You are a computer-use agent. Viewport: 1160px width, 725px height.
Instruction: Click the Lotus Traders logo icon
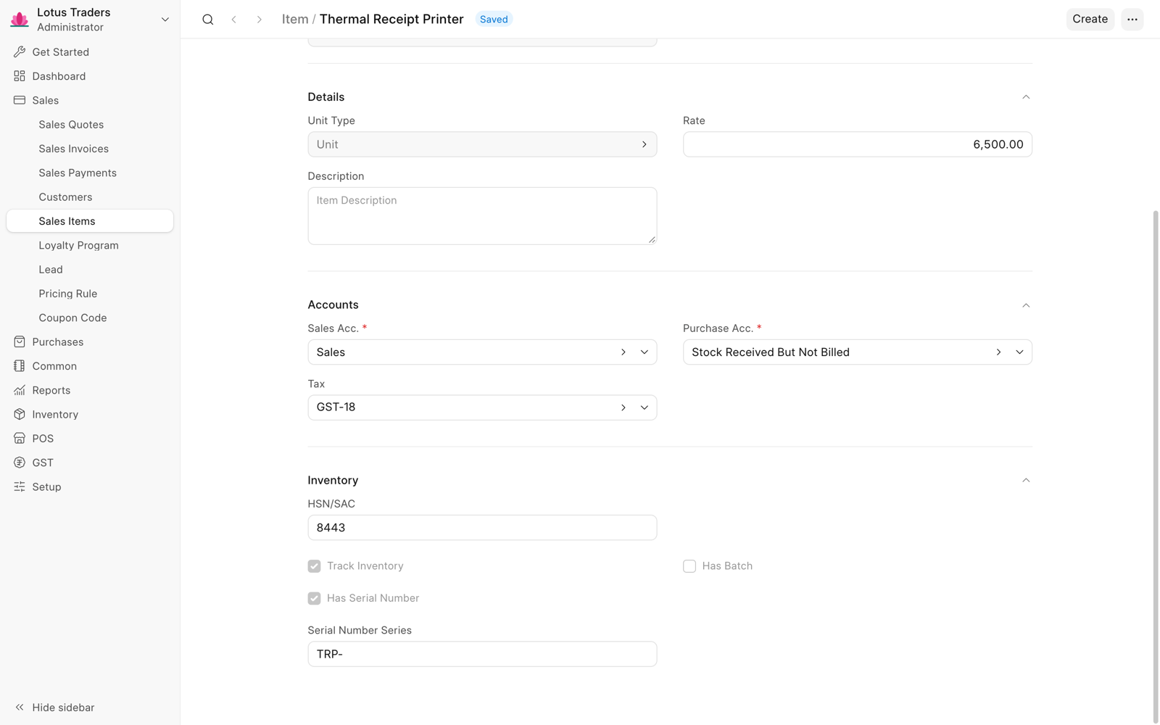tap(20, 20)
